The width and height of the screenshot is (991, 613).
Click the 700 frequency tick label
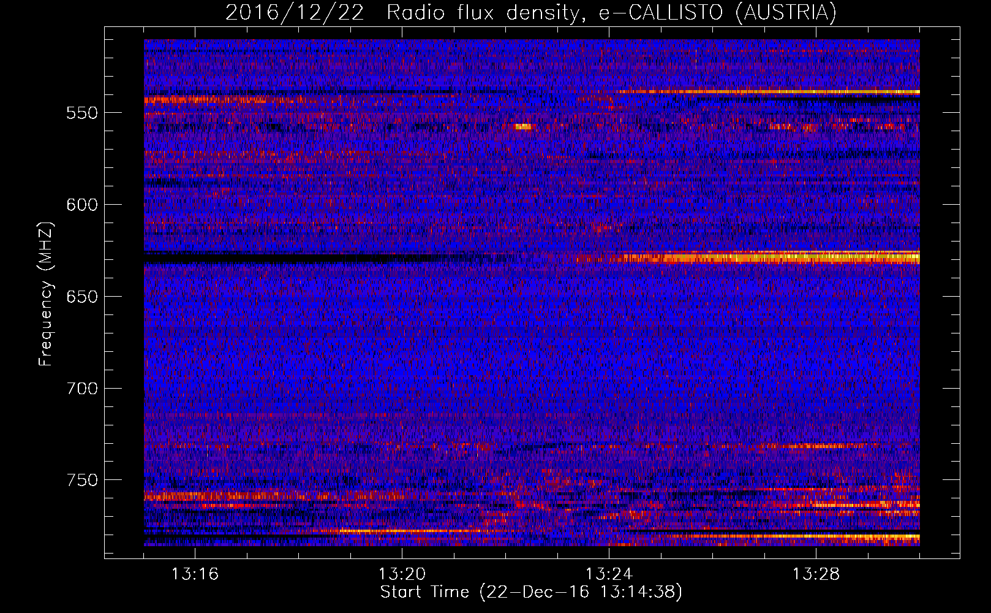point(82,389)
